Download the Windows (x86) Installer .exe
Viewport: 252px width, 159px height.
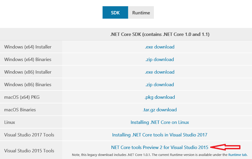pos(160,72)
